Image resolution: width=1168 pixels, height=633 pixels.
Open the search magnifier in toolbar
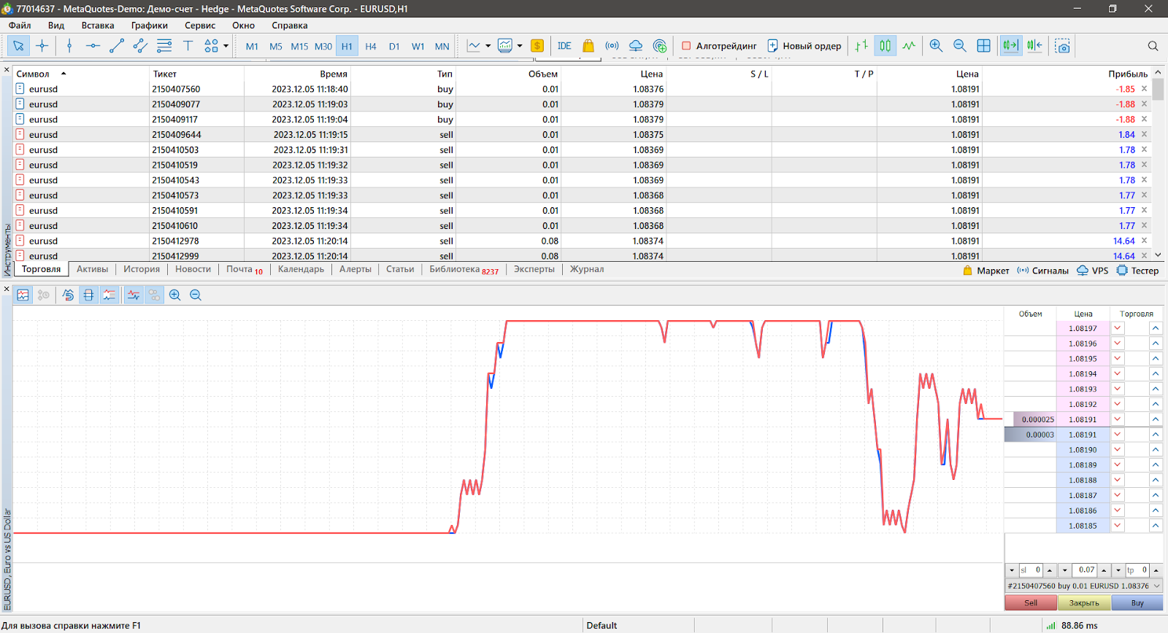point(1153,46)
